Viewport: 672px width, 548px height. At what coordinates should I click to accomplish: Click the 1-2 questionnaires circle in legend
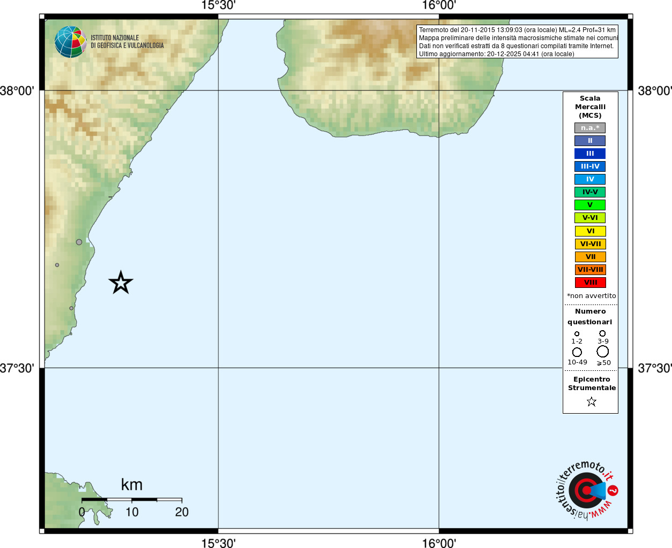(x=577, y=334)
